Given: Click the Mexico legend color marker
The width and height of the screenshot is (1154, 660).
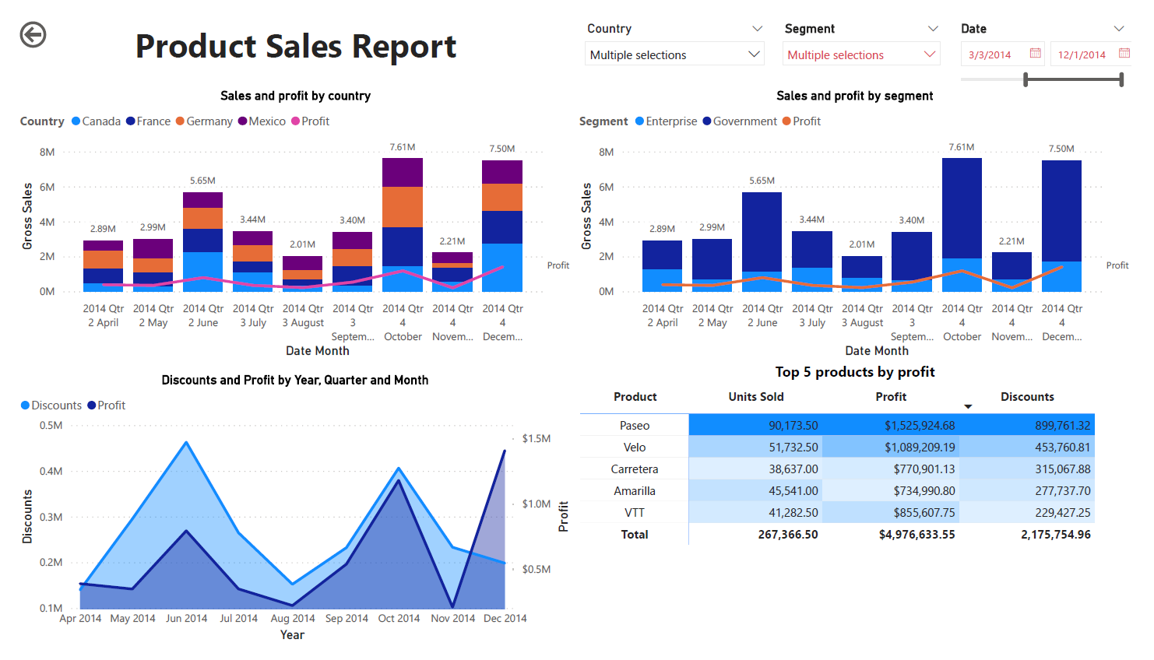Looking at the screenshot, I should (243, 121).
